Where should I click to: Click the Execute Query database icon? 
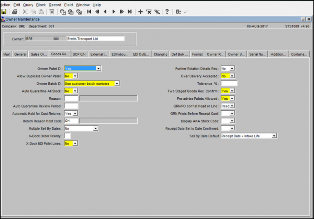pyautogui.click(x=71, y=12)
